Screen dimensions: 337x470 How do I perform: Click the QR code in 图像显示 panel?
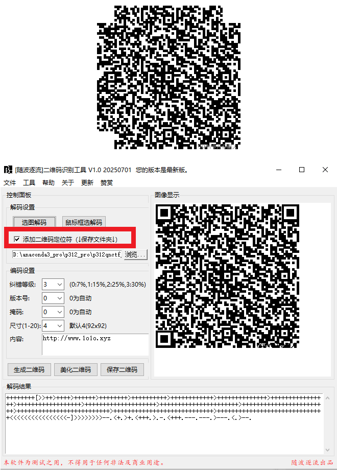(x=227, y=276)
